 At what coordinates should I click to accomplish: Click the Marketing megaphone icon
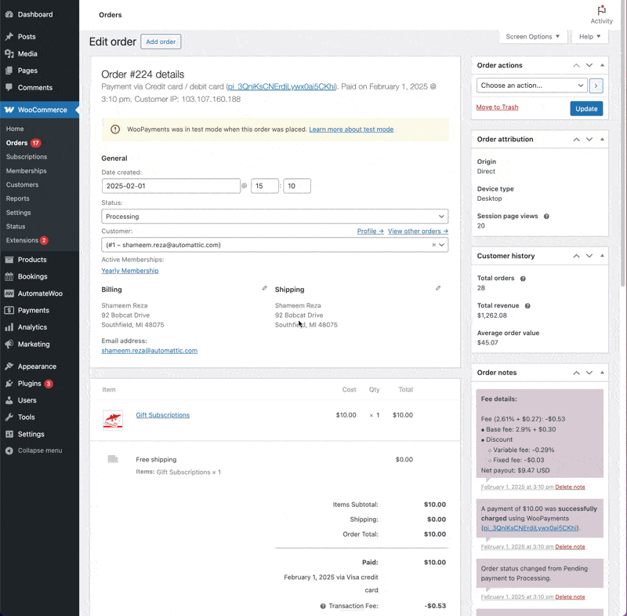tap(9, 344)
